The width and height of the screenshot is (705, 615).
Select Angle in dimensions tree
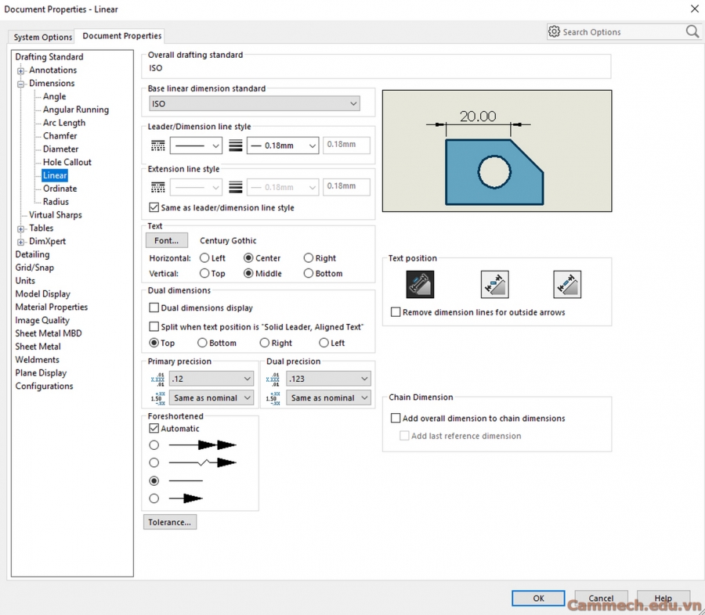tap(54, 96)
